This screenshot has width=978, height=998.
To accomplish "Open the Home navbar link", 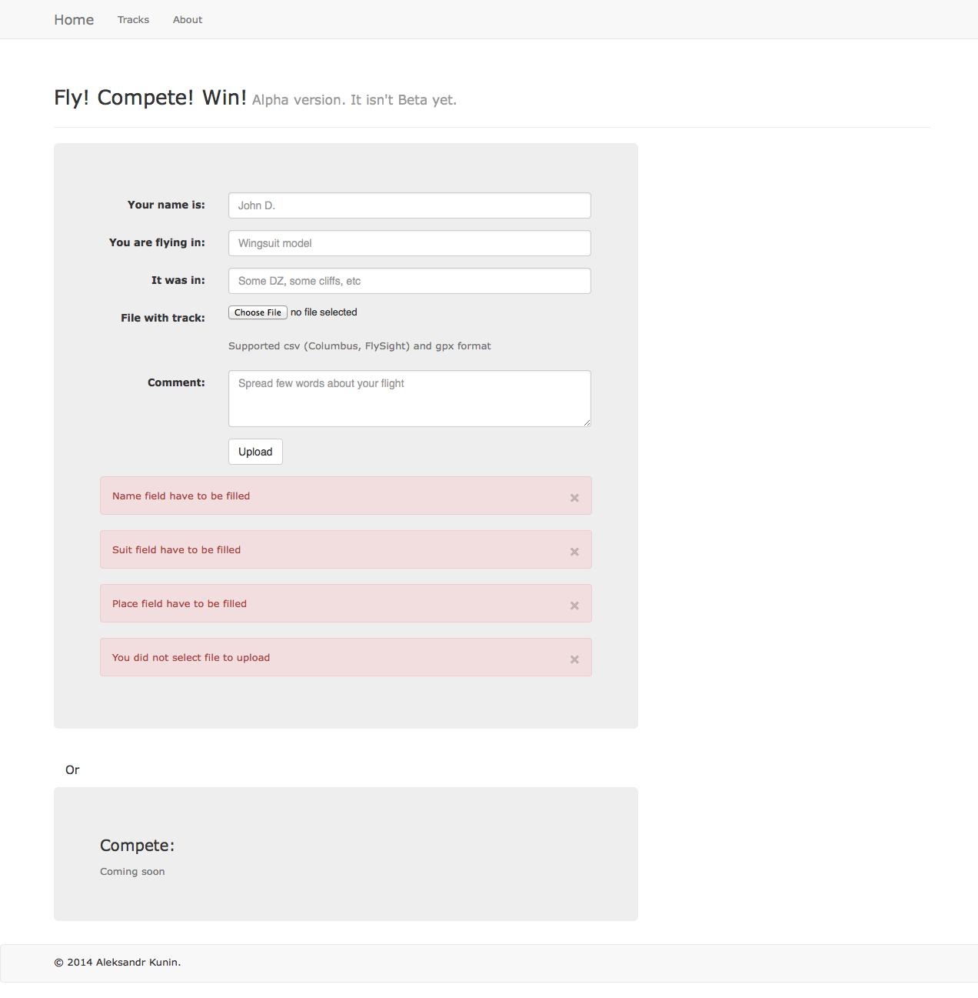I will [74, 20].
